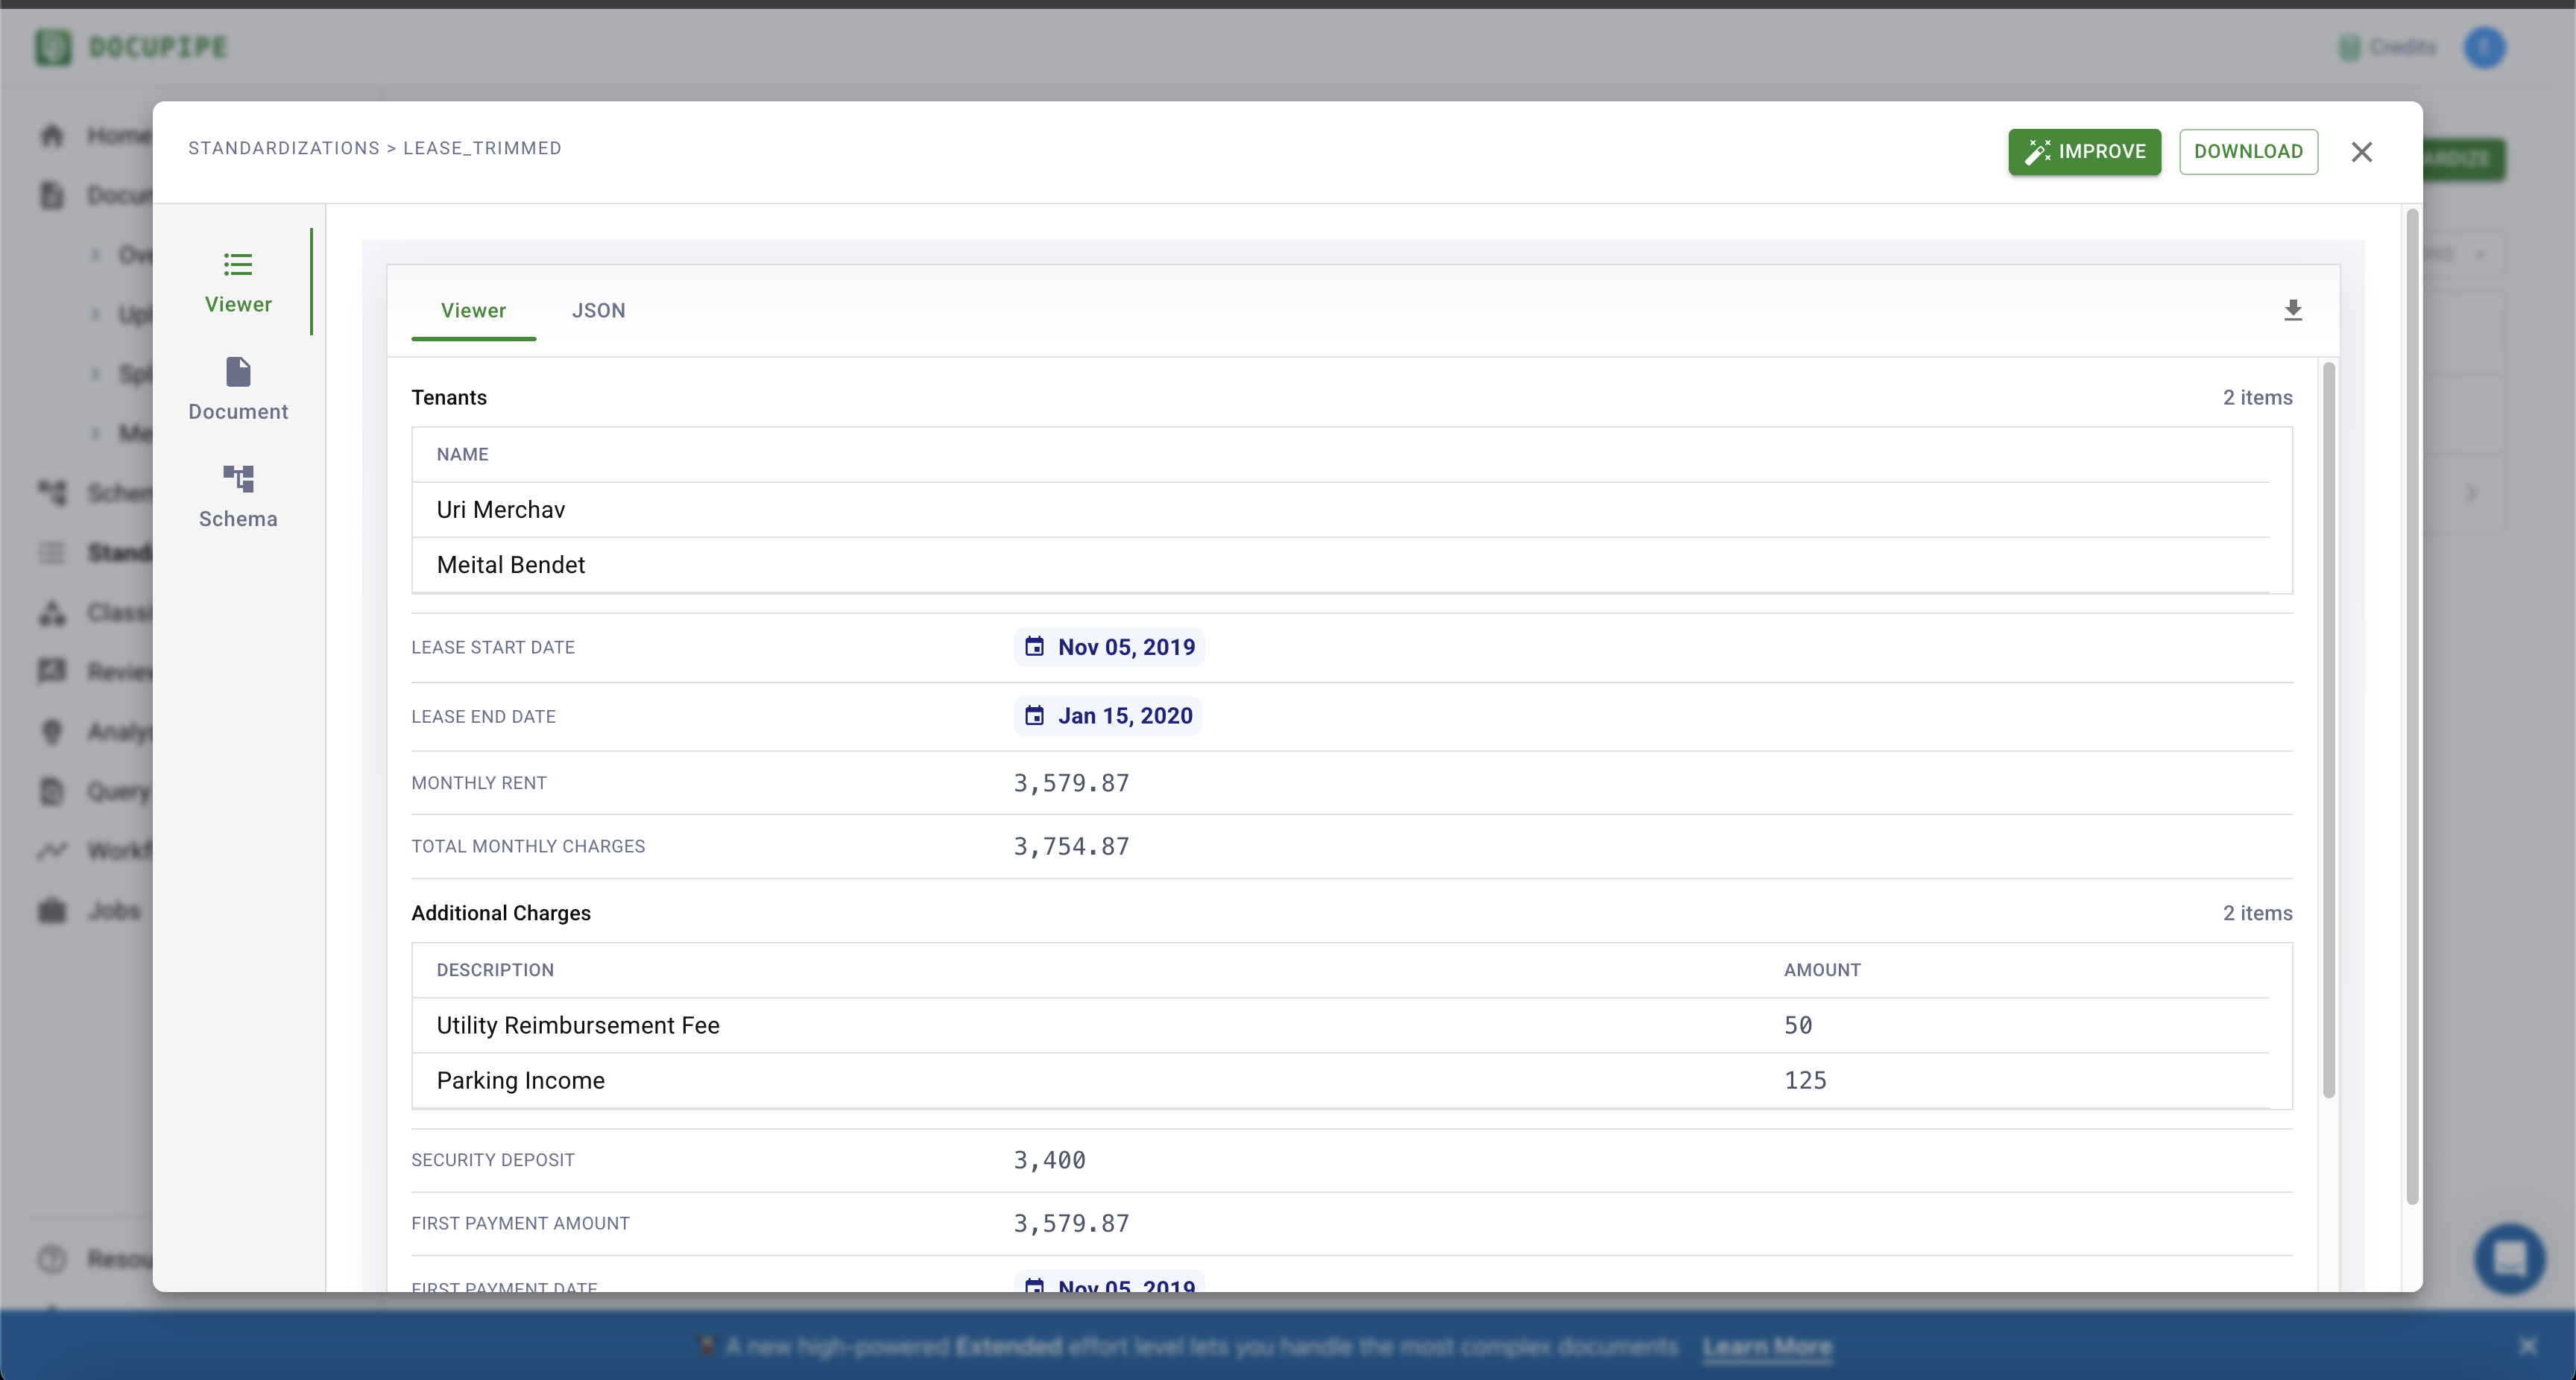Click the user avatar in top bar
Image resolution: width=2576 pixels, height=1380 pixels.
coord(2484,47)
